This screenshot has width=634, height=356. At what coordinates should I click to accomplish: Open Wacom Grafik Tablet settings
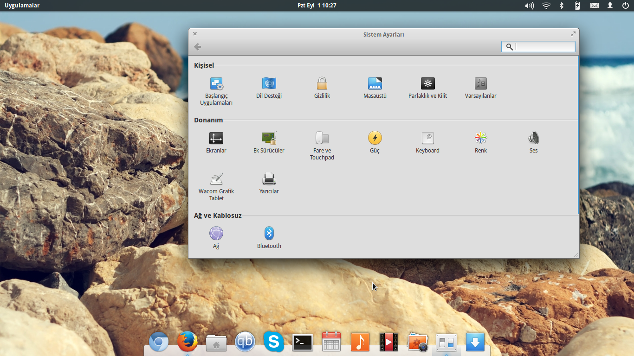click(216, 187)
